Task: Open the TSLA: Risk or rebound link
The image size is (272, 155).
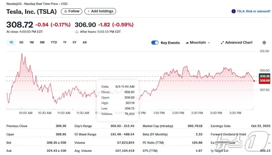Action: pos(253,11)
